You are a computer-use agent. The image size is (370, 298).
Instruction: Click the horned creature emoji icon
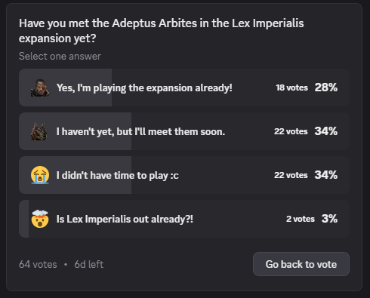pyautogui.click(x=39, y=131)
